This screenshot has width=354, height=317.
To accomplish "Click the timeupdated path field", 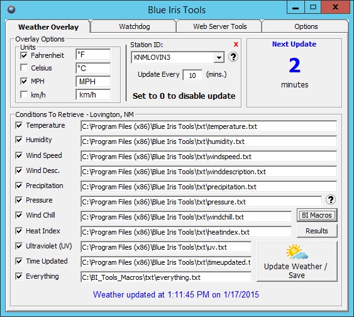I will [x=166, y=262].
